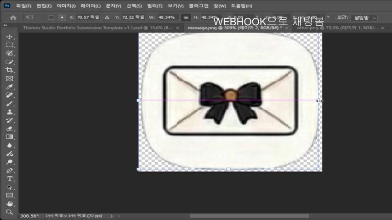Select the Move tool

[x=10, y=37]
